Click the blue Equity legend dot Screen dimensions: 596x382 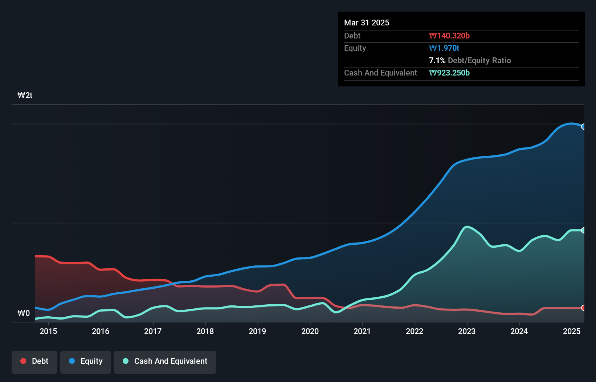point(72,361)
